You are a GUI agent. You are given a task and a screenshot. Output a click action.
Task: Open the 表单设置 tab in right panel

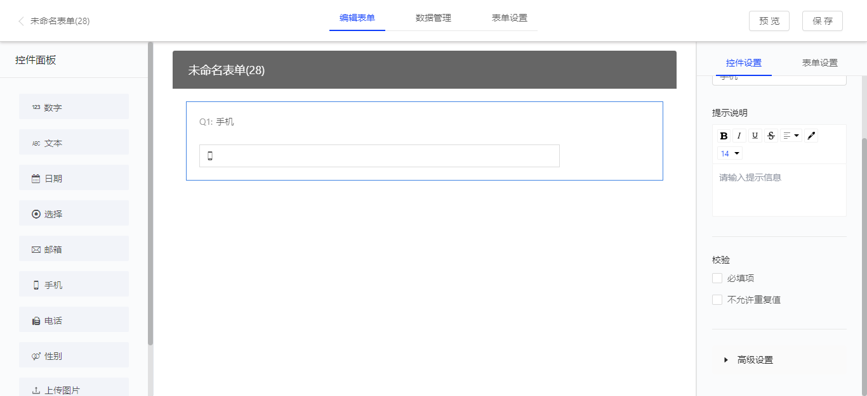tap(819, 63)
